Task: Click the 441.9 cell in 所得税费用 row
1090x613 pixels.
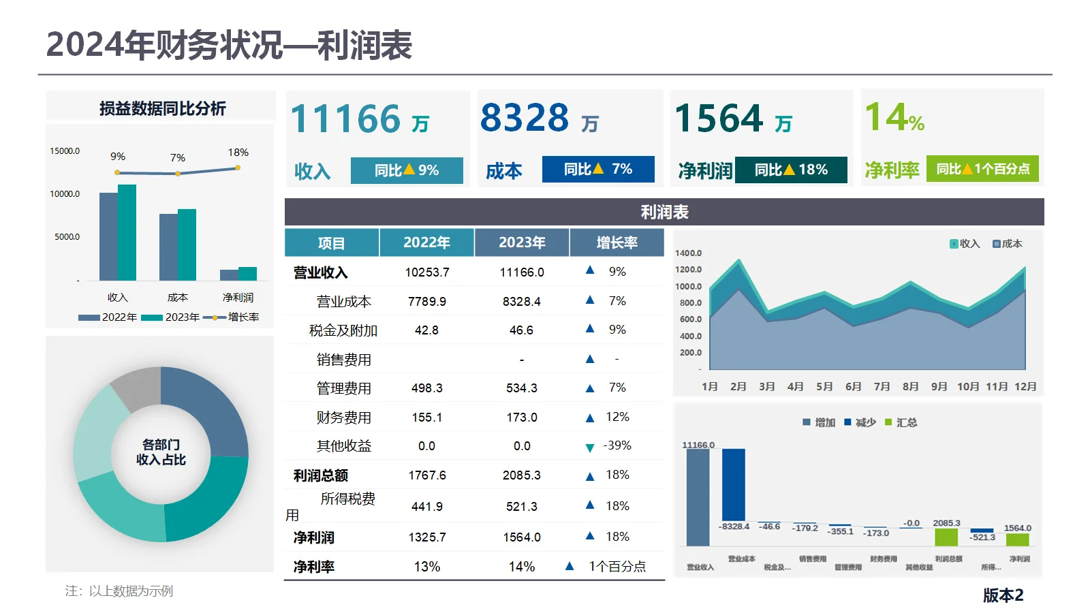Action: (427, 507)
